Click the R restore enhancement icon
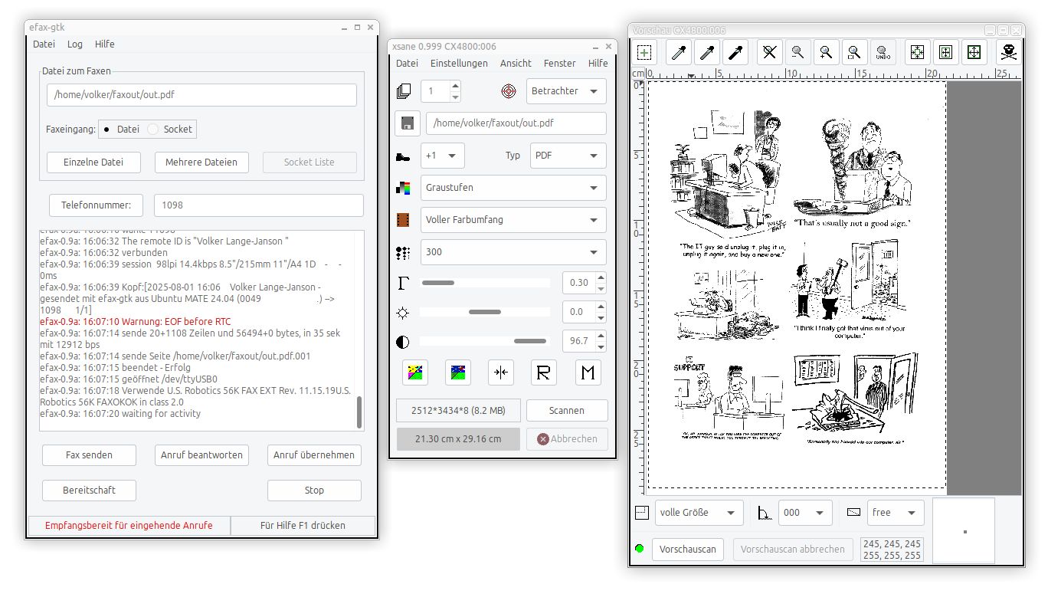The image size is (1048, 594). pos(544,372)
